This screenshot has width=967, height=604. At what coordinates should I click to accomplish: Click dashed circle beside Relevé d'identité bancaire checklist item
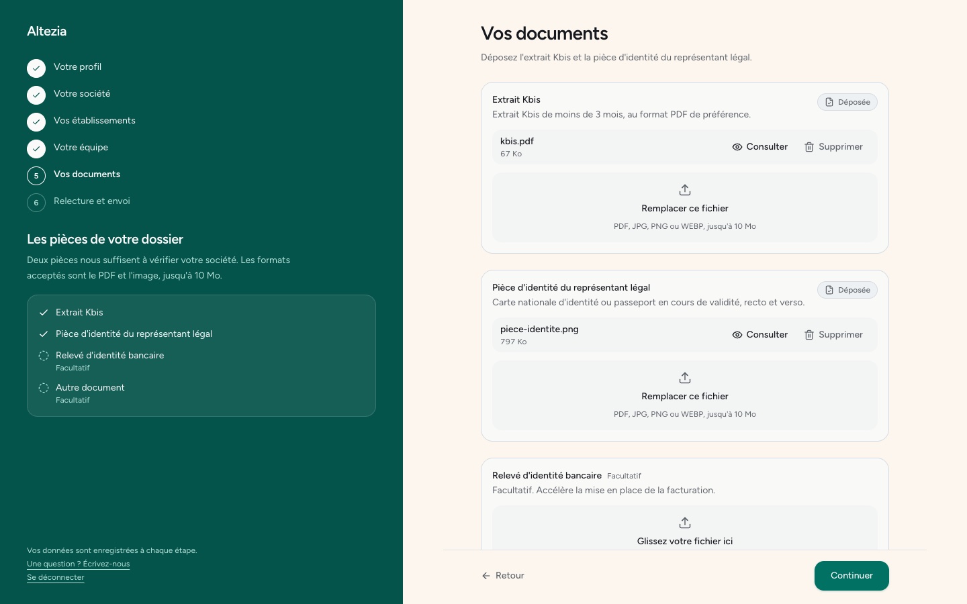click(x=44, y=356)
